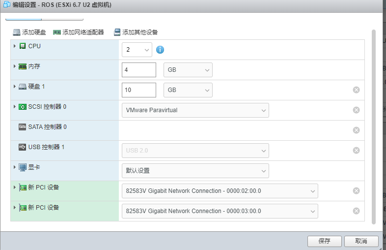This screenshot has width=386, height=250.
Task: Remove SATA controller 0 with its X icon
Action: [356, 130]
